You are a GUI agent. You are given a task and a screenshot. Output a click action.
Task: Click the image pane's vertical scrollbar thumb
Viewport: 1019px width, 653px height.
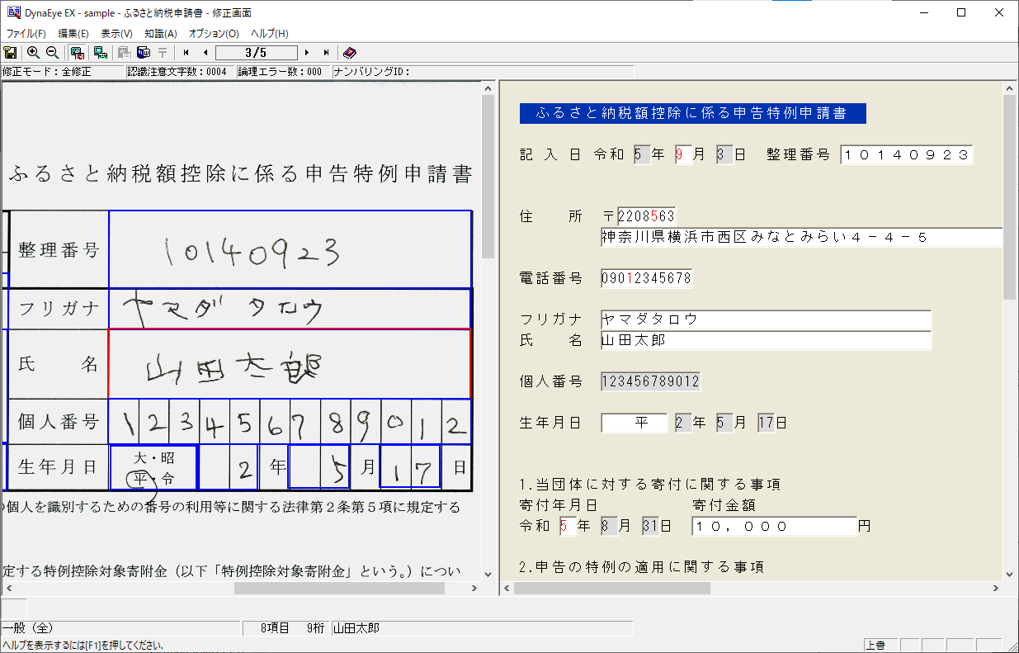click(x=488, y=177)
